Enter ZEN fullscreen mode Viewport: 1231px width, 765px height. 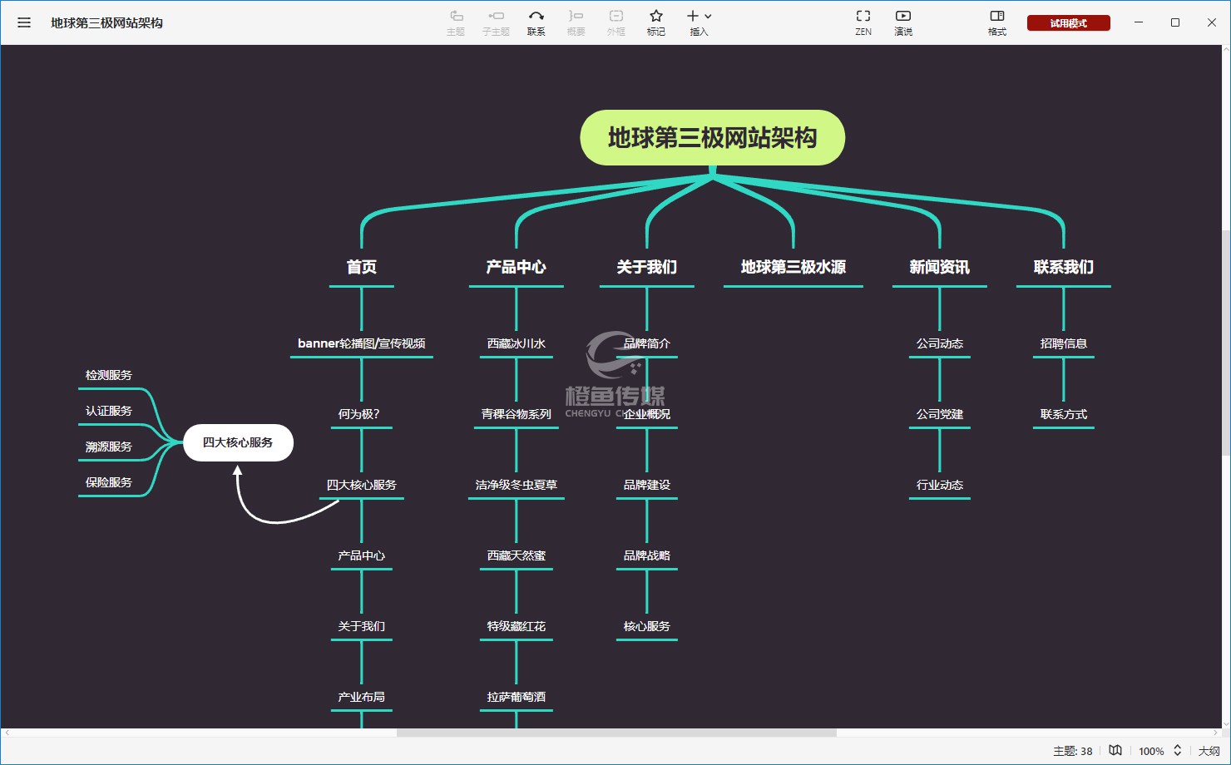pos(863,22)
